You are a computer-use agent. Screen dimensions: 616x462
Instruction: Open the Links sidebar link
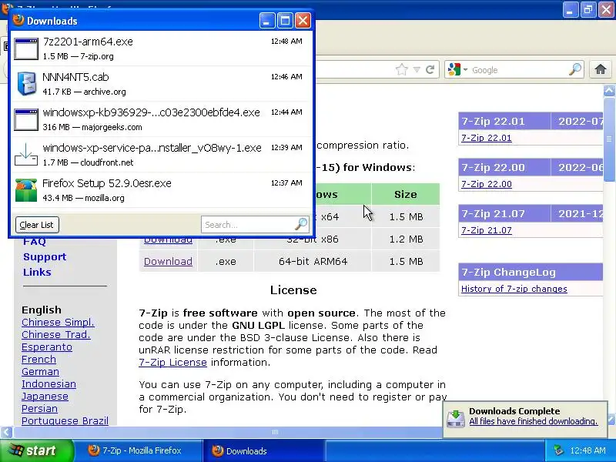point(37,272)
